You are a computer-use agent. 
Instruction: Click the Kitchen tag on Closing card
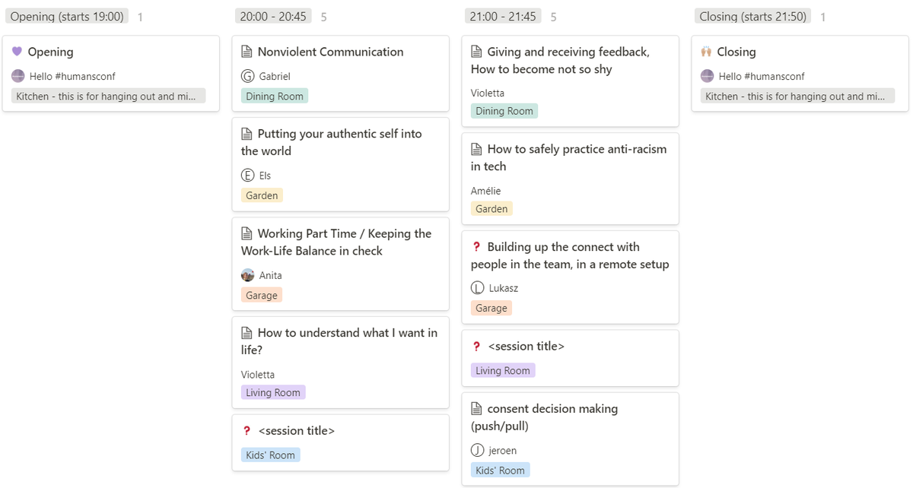click(x=797, y=97)
